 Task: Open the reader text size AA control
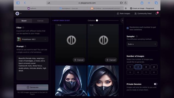coord(49,3)
